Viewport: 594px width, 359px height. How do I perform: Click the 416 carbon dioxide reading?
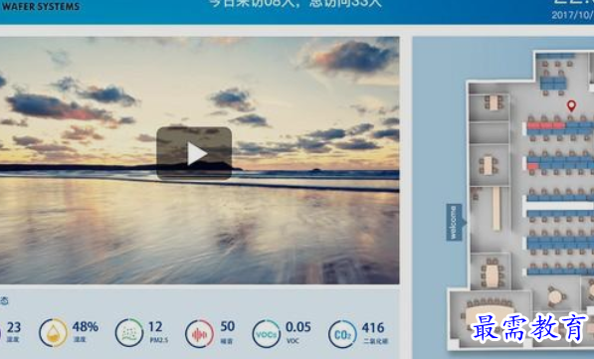373,327
